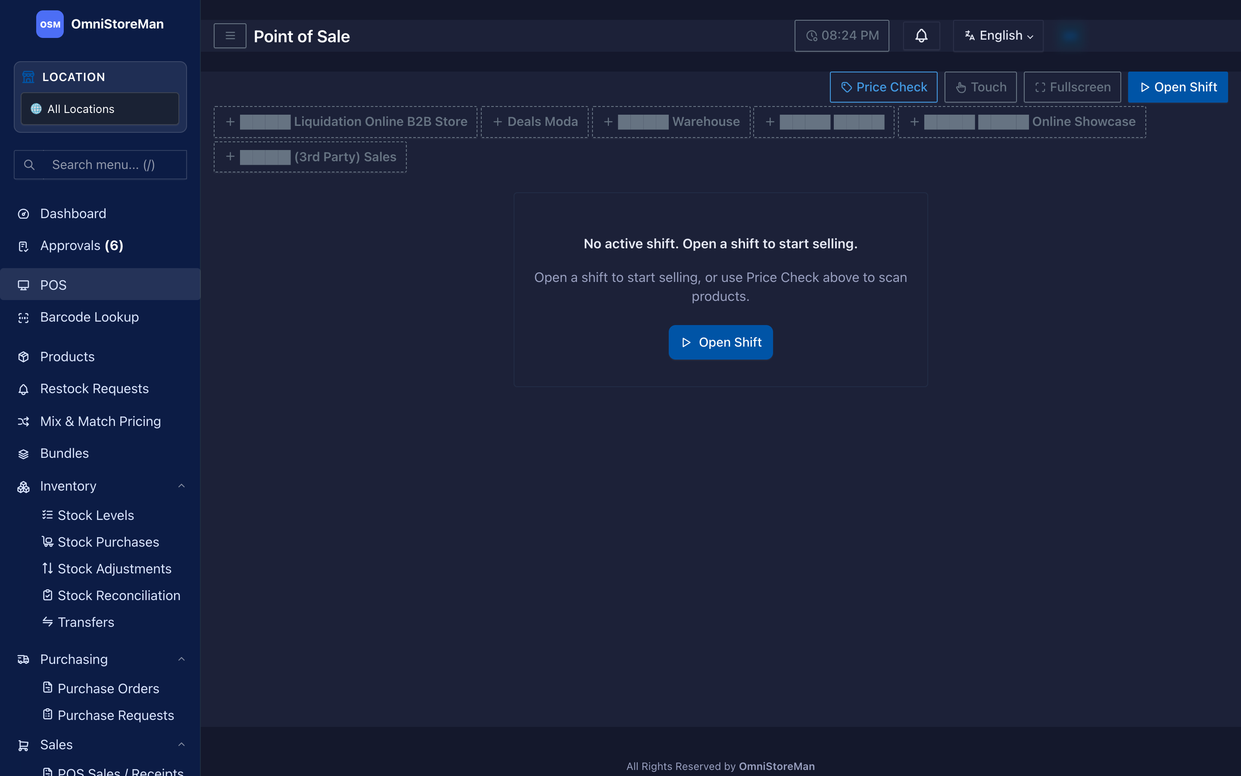
Task: Click the centered Open Shift button
Action: (x=720, y=342)
